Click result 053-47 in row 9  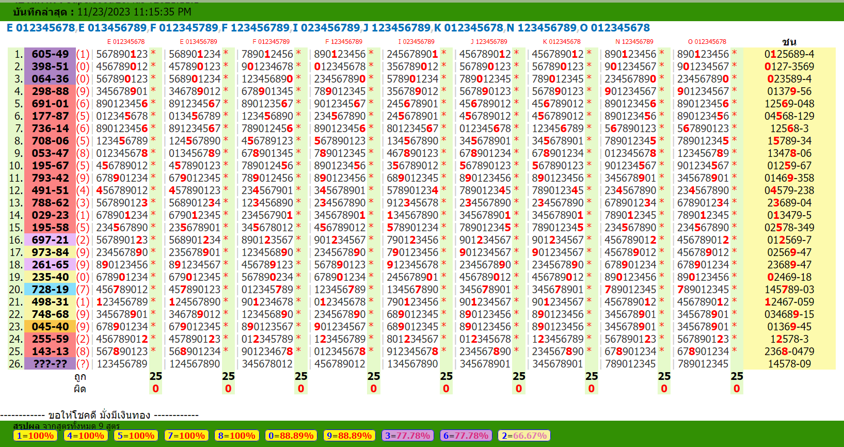point(50,153)
